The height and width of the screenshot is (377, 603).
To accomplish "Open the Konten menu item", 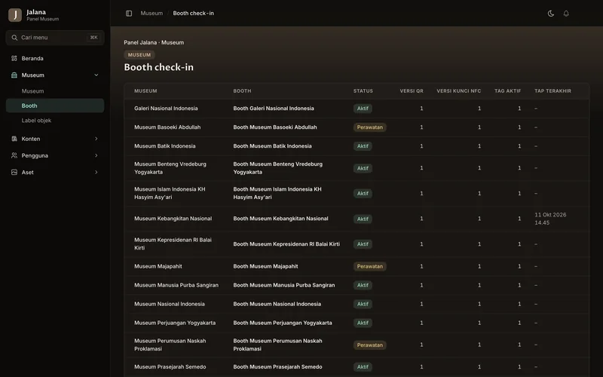I will 55,139.
